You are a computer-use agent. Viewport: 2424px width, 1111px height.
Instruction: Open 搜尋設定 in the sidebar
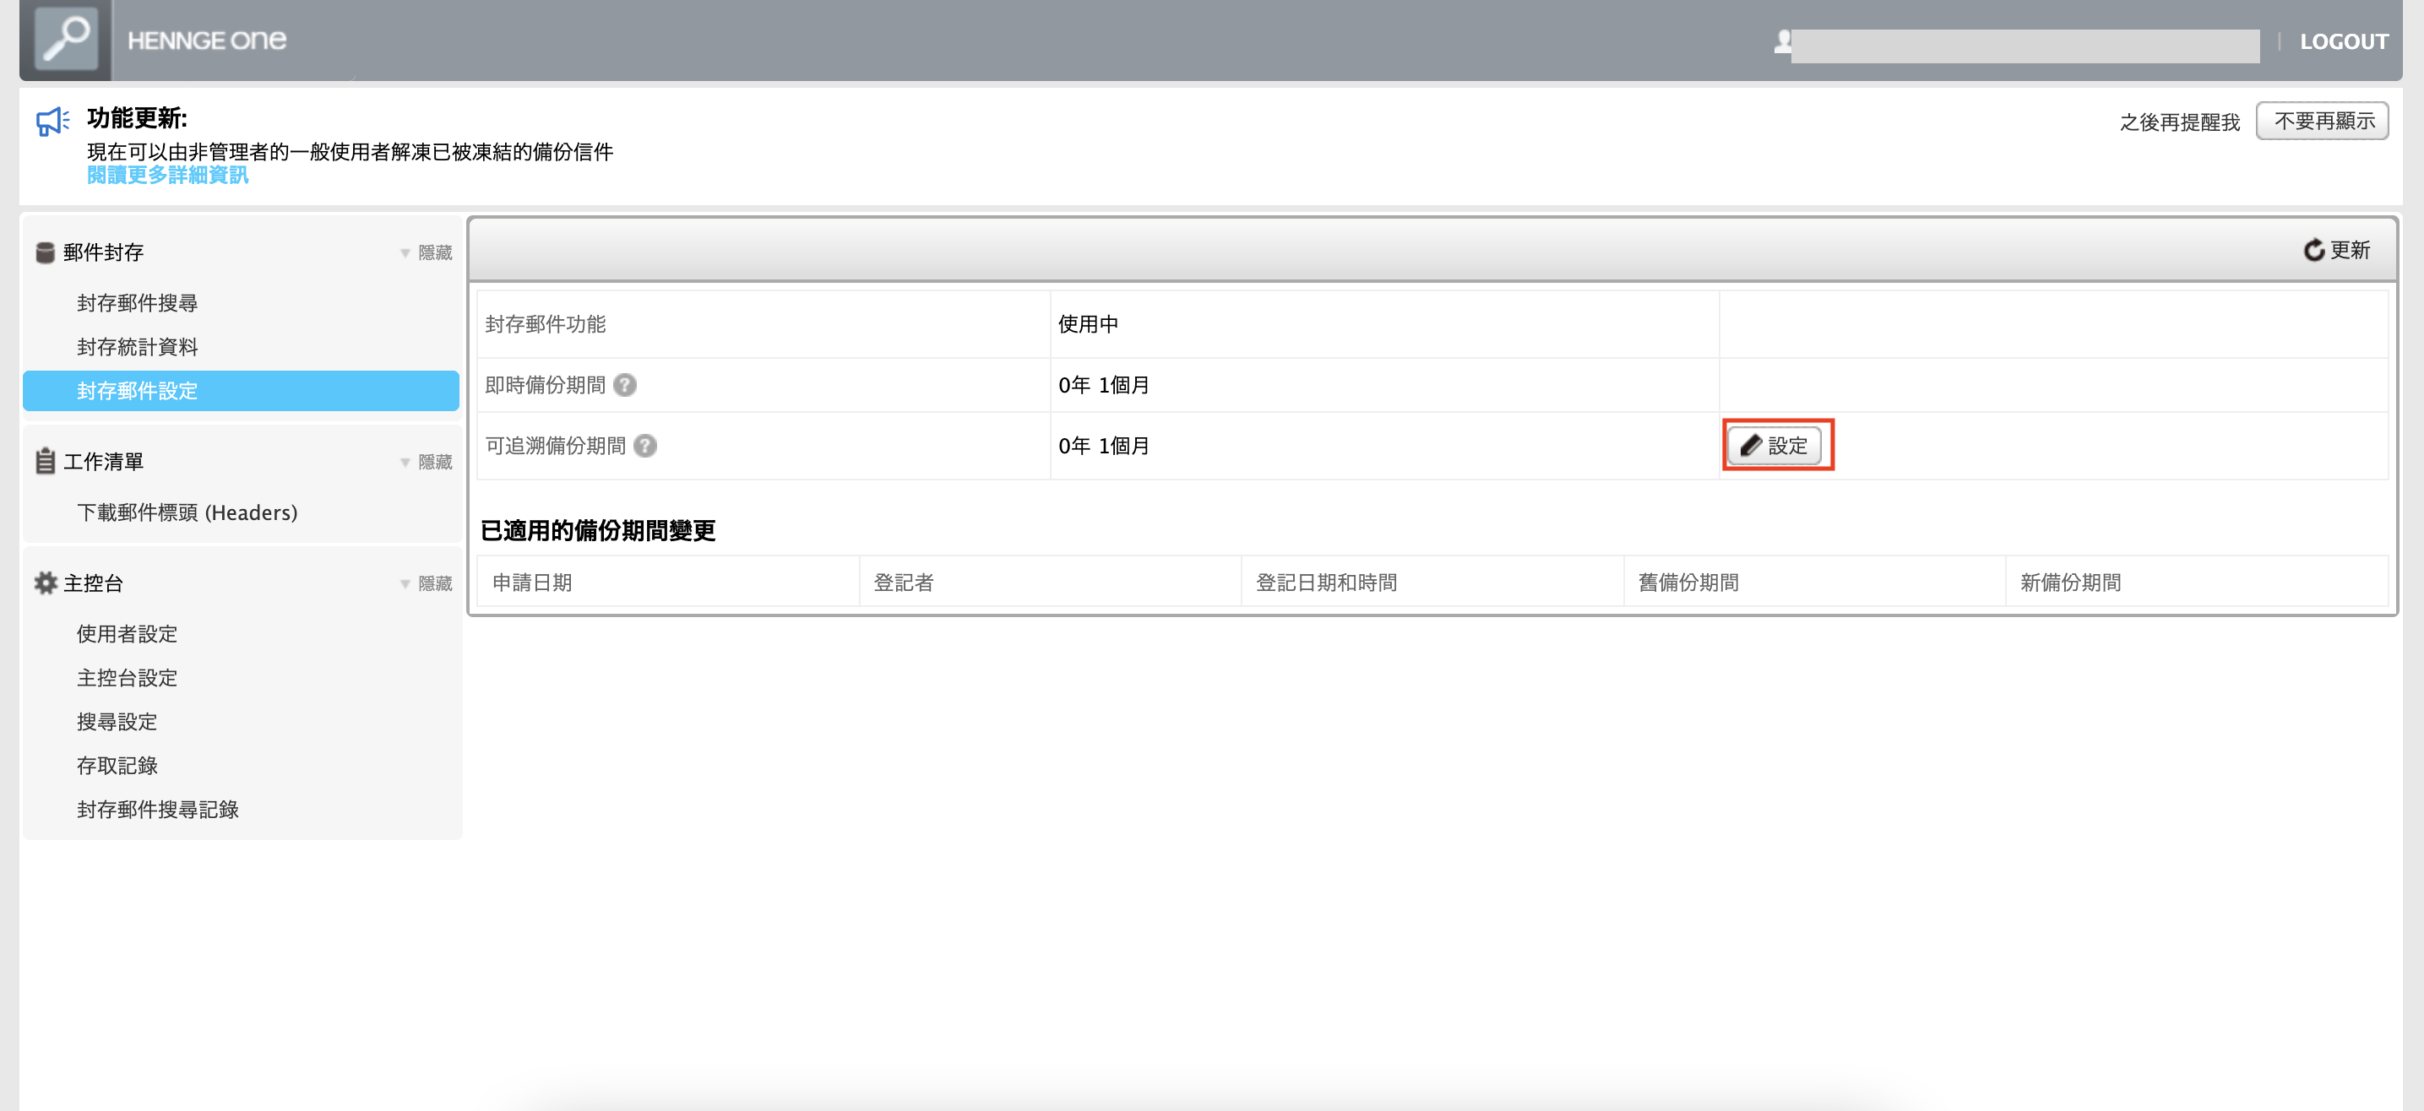click(117, 722)
